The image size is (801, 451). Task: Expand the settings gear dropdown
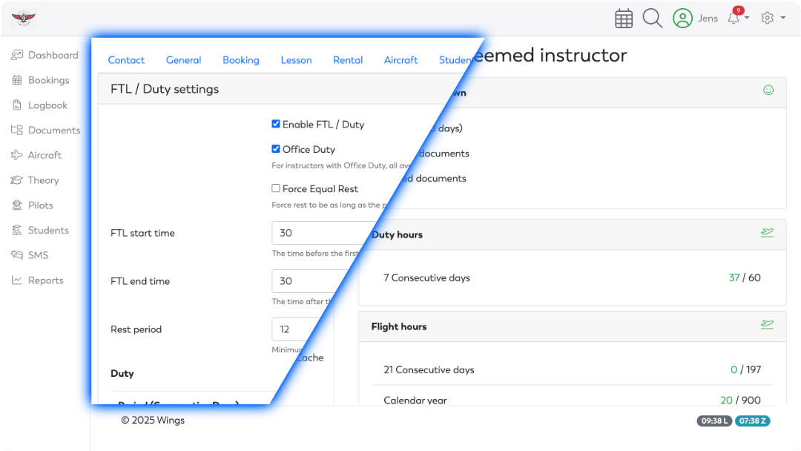point(773,19)
